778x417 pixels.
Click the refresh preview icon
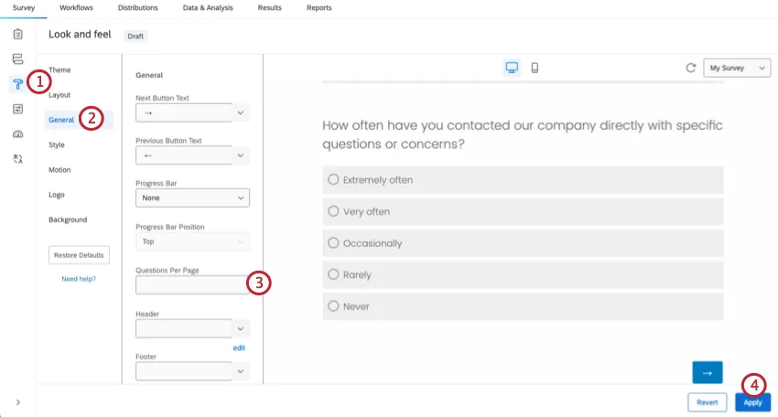tap(691, 68)
